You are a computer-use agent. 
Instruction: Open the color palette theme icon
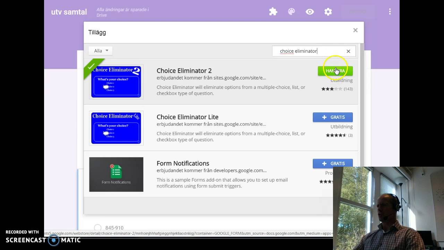pyautogui.click(x=291, y=12)
